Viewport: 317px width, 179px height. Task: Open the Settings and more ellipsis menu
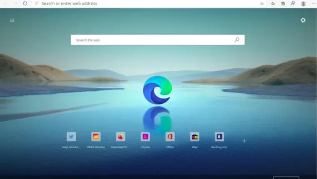(x=314, y=3)
